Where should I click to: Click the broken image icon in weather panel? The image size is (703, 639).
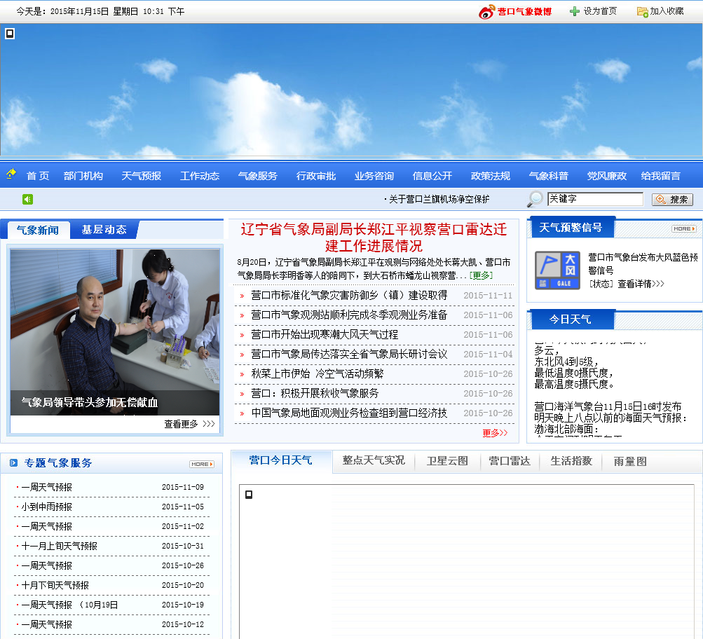249,494
